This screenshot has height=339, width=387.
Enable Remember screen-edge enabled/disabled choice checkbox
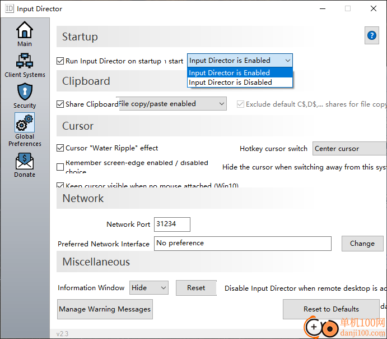point(60,167)
